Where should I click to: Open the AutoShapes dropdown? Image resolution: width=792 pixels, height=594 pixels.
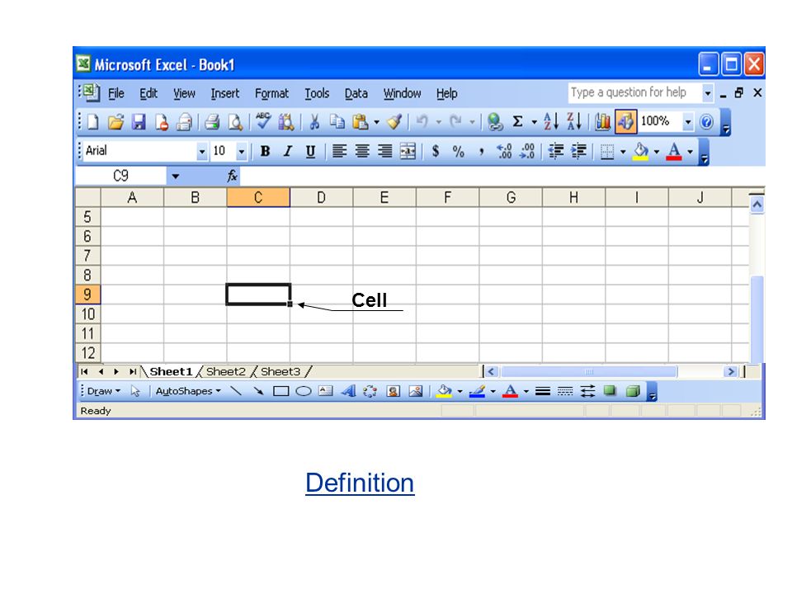point(188,391)
